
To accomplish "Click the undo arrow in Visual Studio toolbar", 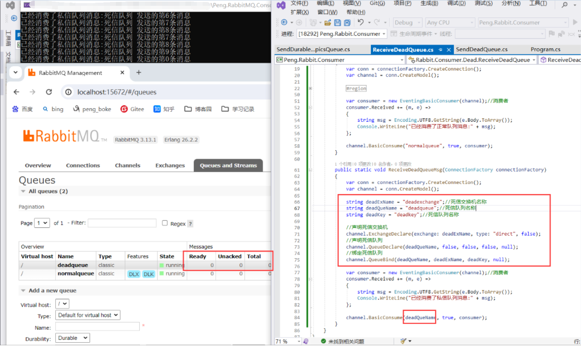I will point(361,22).
